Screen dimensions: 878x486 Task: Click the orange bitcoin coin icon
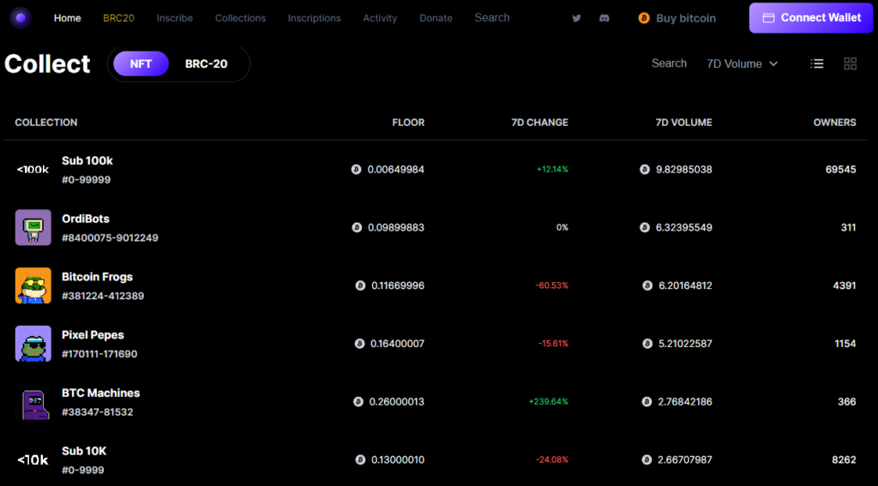[x=644, y=18]
